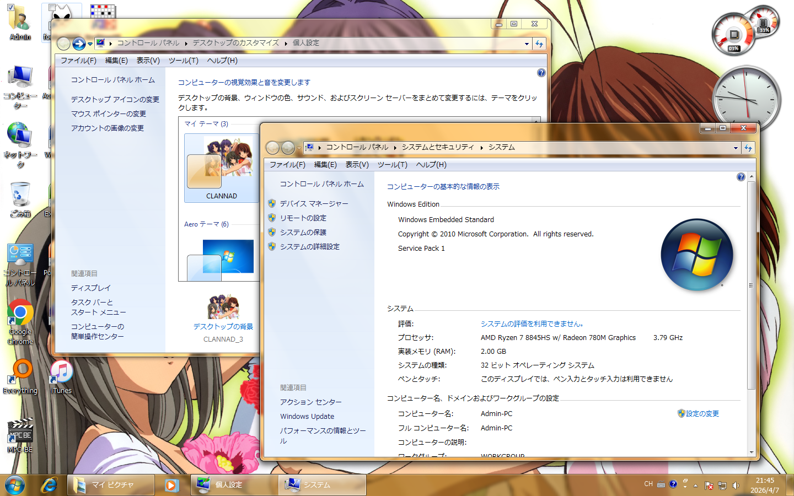Click the Google Chrome desktop icon
This screenshot has height=496, width=794.
[20, 322]
